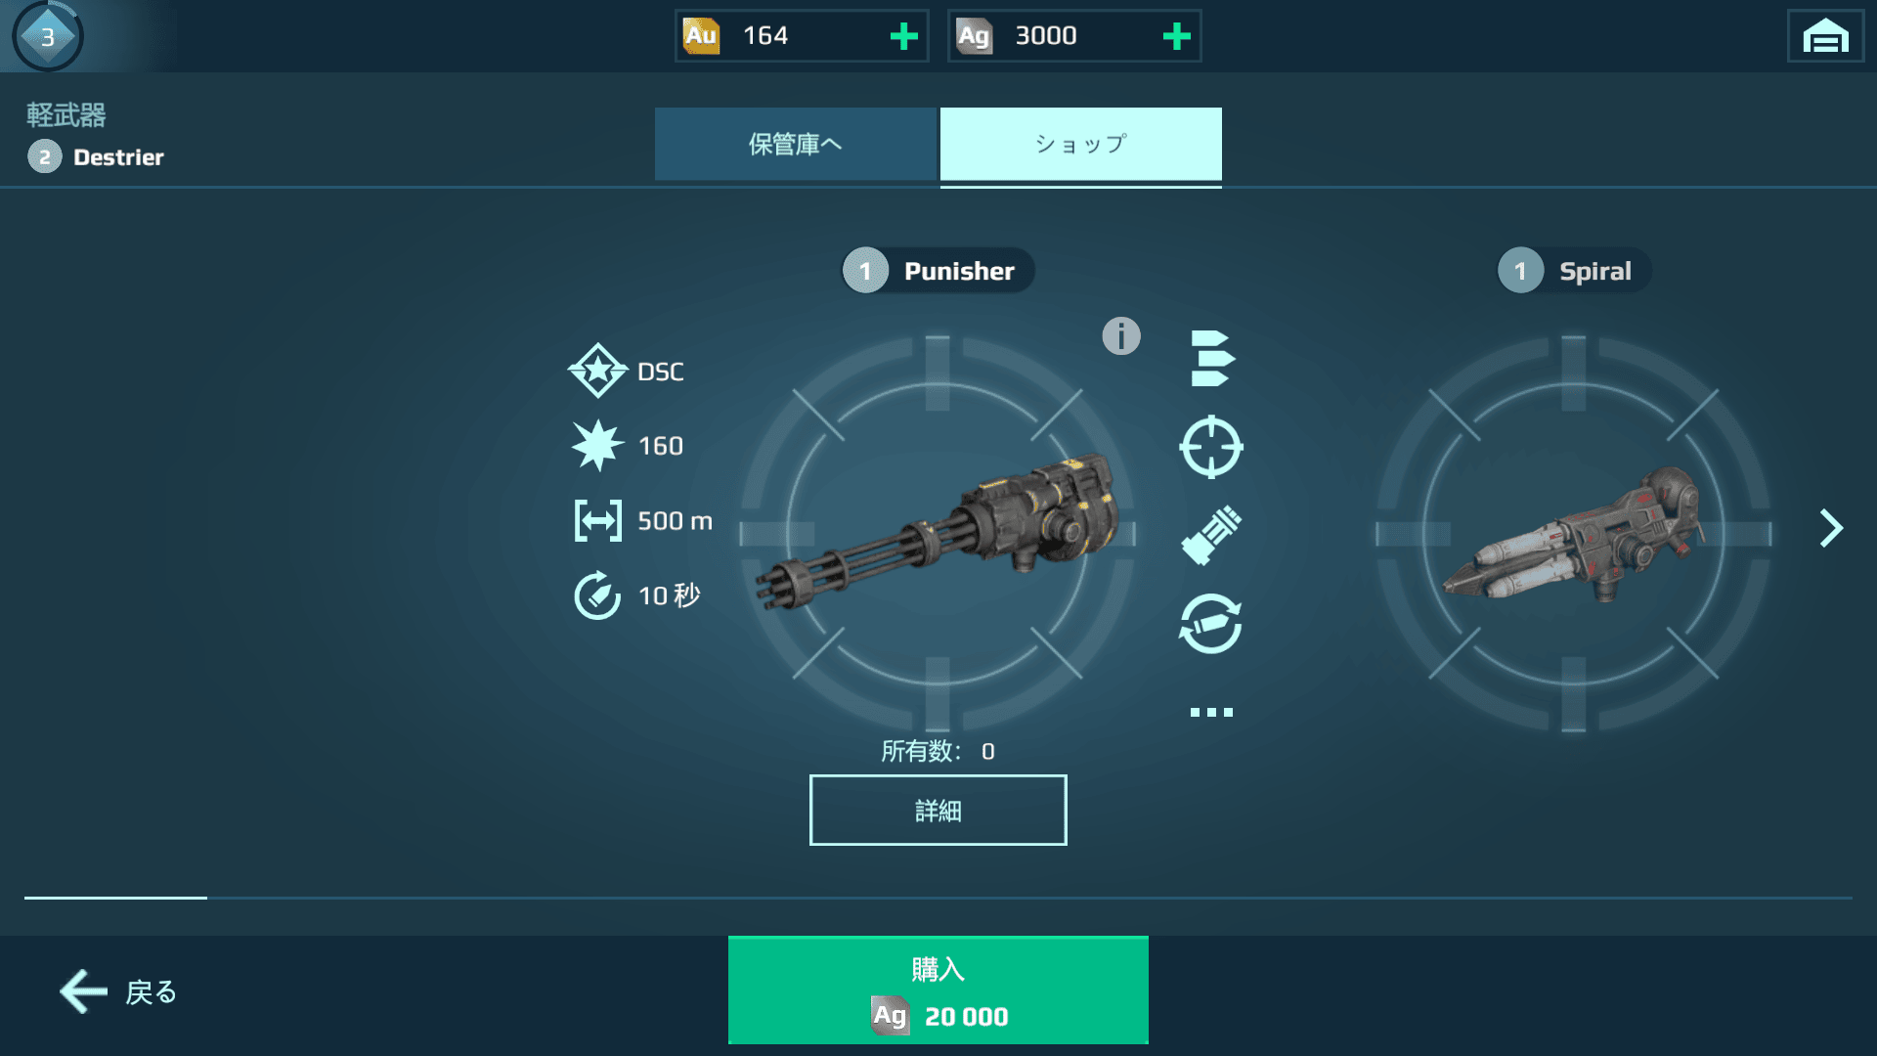
Task: Click the DSC faction emblem icon
Action: 597,371
